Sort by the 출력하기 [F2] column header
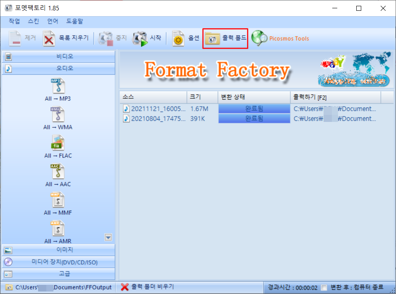 336,97
